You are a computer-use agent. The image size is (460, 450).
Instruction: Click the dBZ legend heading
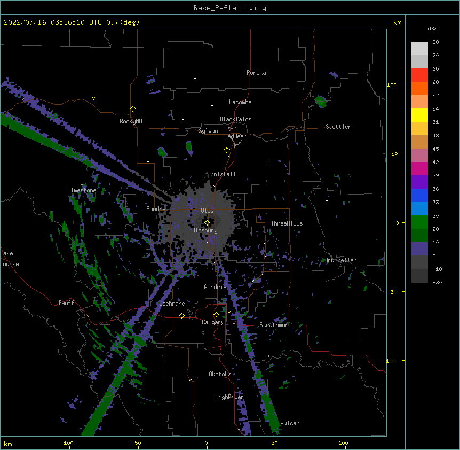[432, 29]
